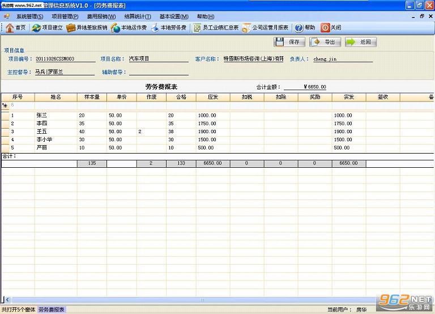Click the 合计金额 field ¥6650.00
435x314 pixels.
click(305, 87)
